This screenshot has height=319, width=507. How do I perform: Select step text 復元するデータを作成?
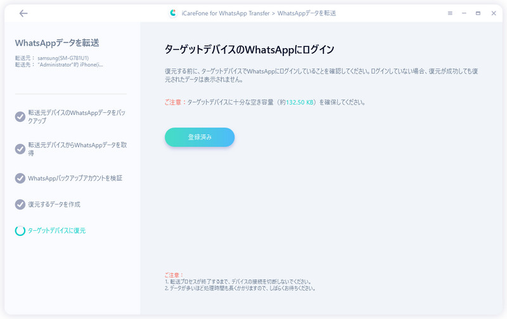point(54,204)
